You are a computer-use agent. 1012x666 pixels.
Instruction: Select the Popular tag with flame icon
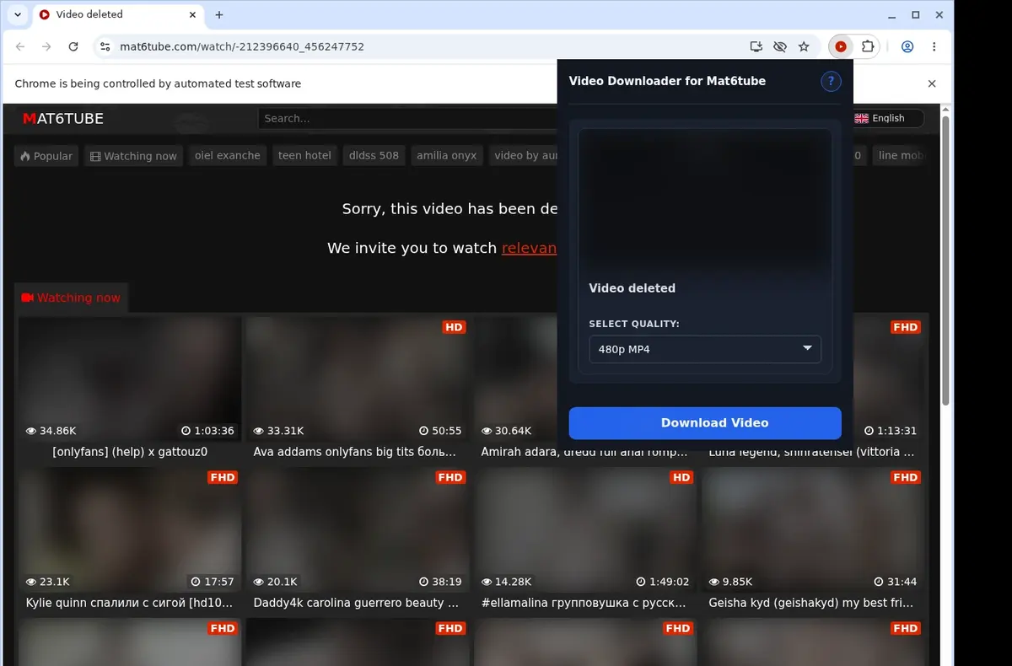click(46, 156)
